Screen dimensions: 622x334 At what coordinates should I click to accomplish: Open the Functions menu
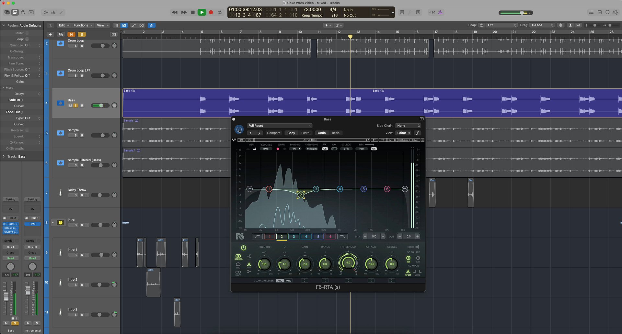coord(83,25)
